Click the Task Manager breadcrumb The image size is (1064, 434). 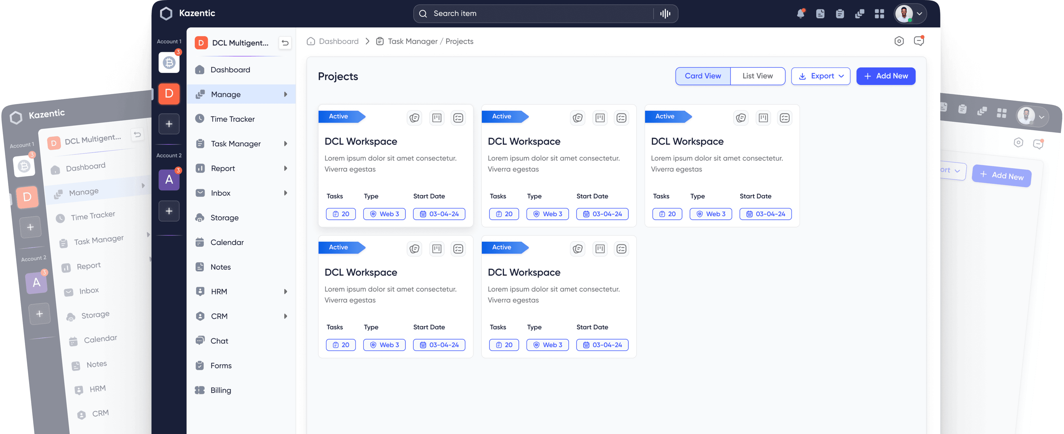[407, 41]
